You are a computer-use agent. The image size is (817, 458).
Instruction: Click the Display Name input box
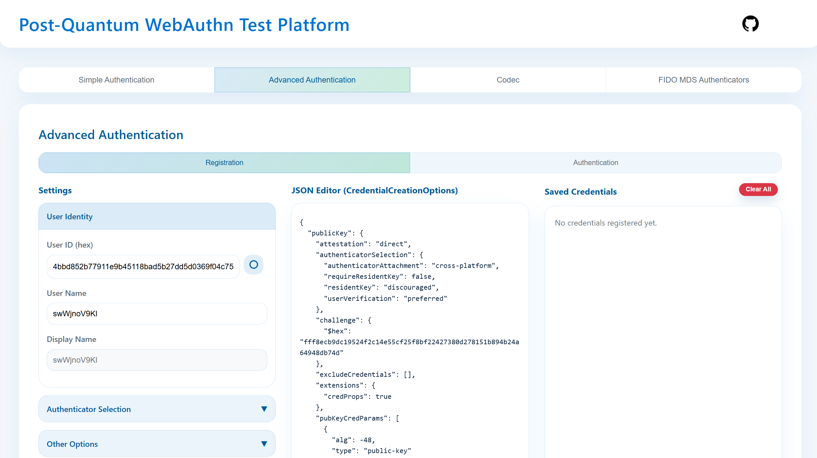point(157,360)
